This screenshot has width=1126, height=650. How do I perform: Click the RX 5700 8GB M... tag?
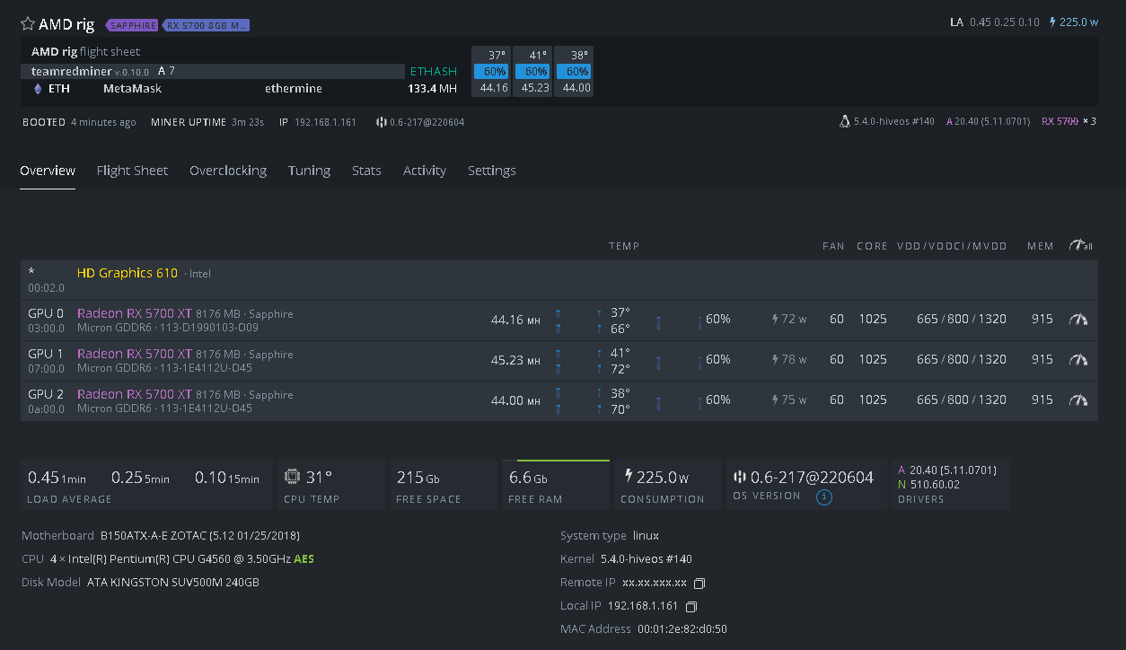(207, 25)
